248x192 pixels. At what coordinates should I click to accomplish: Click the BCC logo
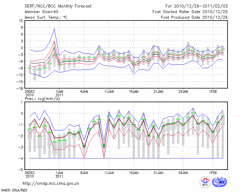205,182
